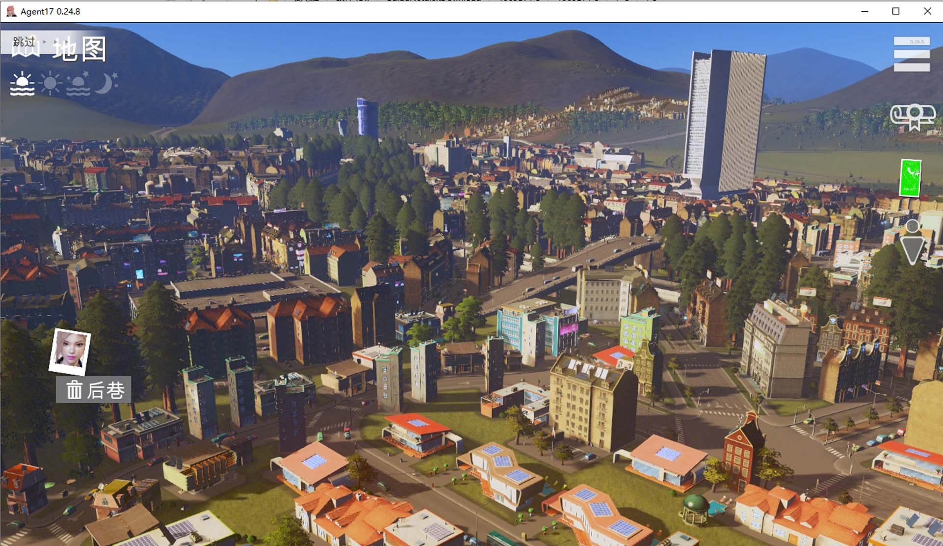Go to the 后巷 location label
The height and width of the screenshot is (546, 943).
(x=105, y=390)
